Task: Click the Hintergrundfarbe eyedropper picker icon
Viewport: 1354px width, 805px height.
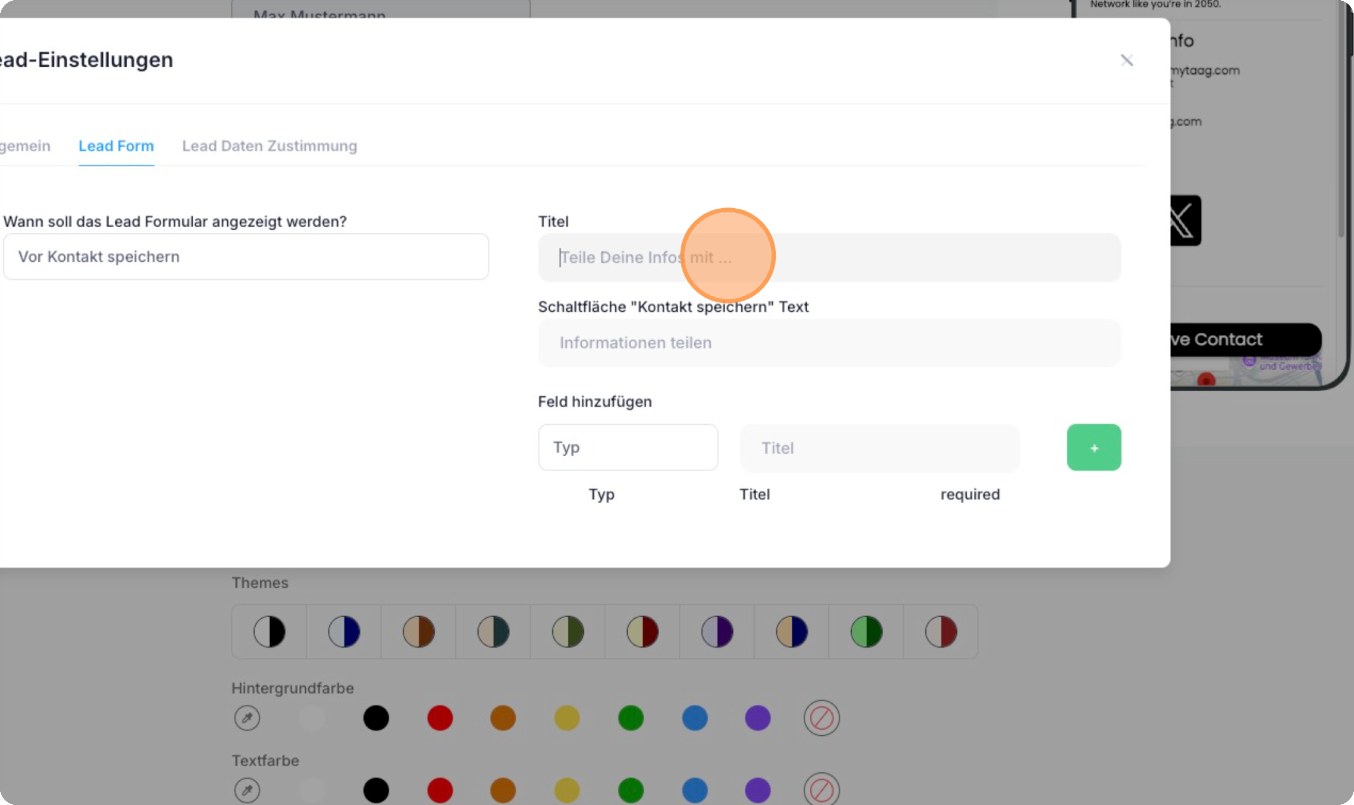Action: click(x=247, y=718)
